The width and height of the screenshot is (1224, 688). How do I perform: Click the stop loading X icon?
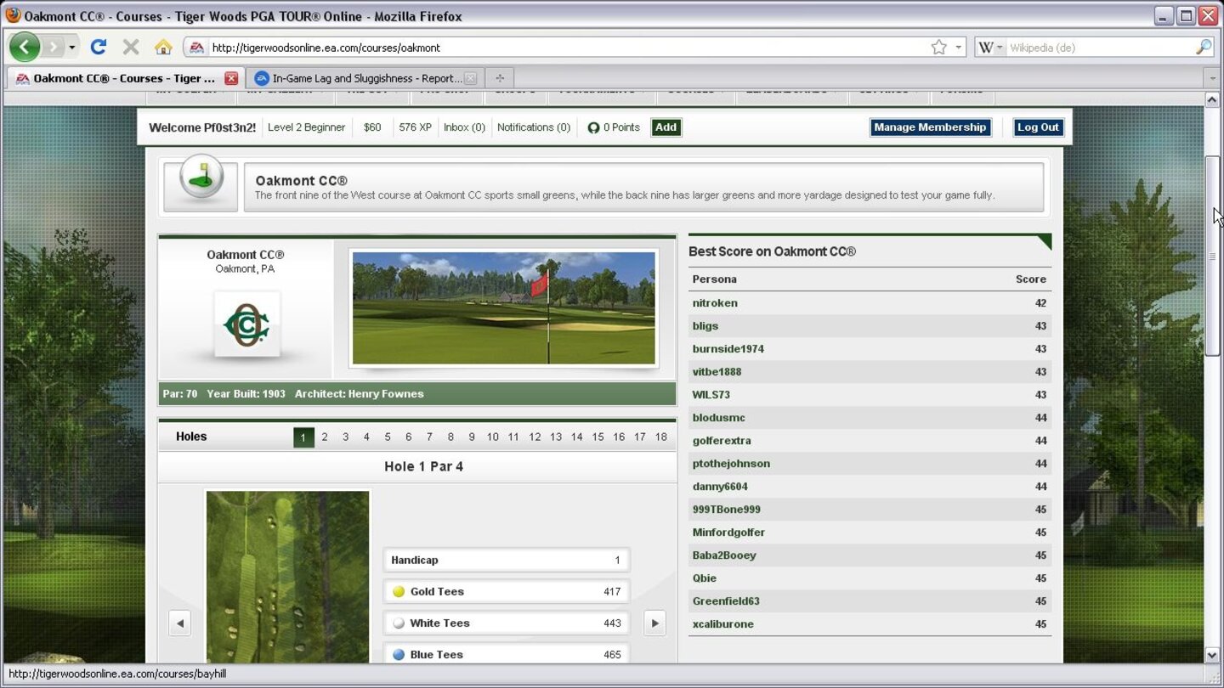(131, 47)
